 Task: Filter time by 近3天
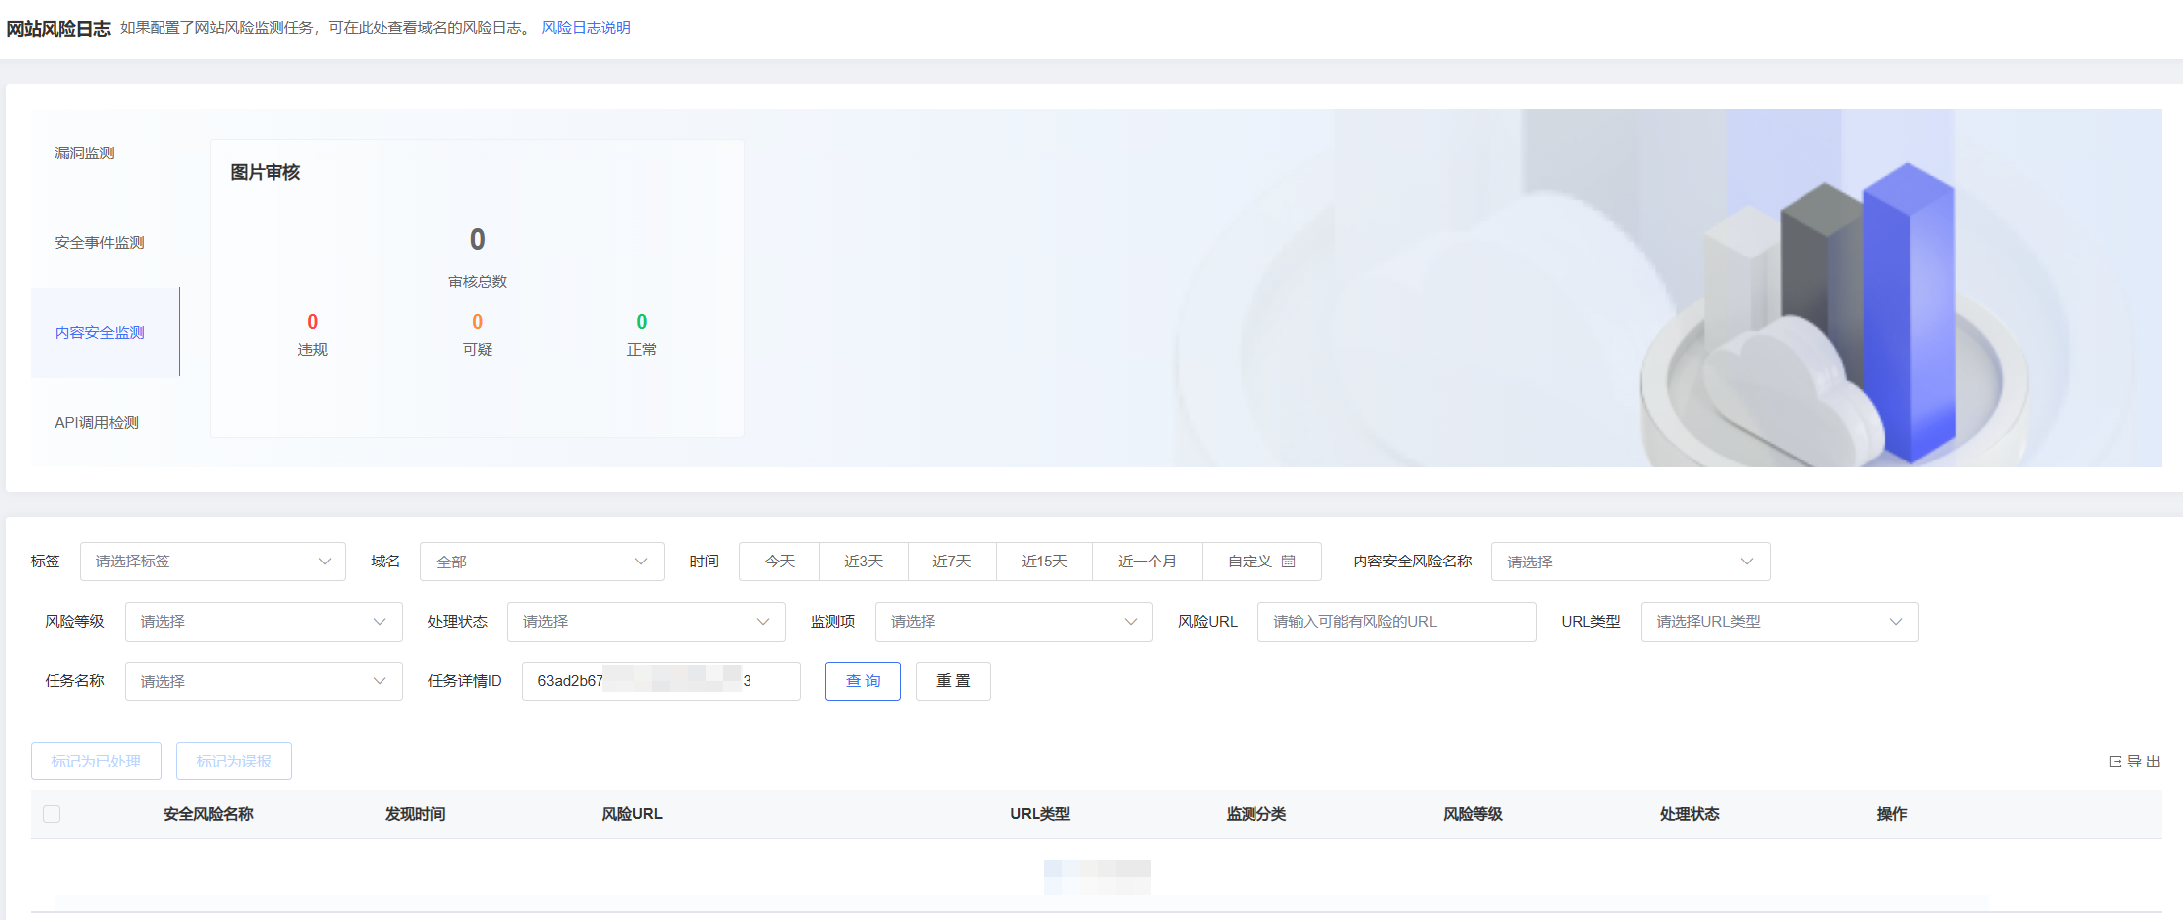tap(863, 562)
